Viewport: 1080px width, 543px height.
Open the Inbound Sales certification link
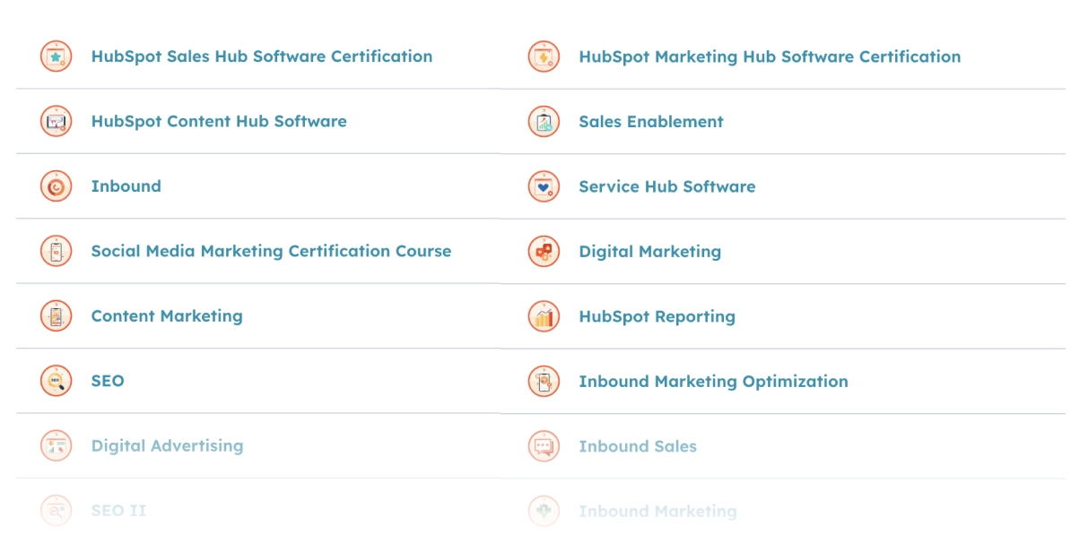(x=638, y=446)
